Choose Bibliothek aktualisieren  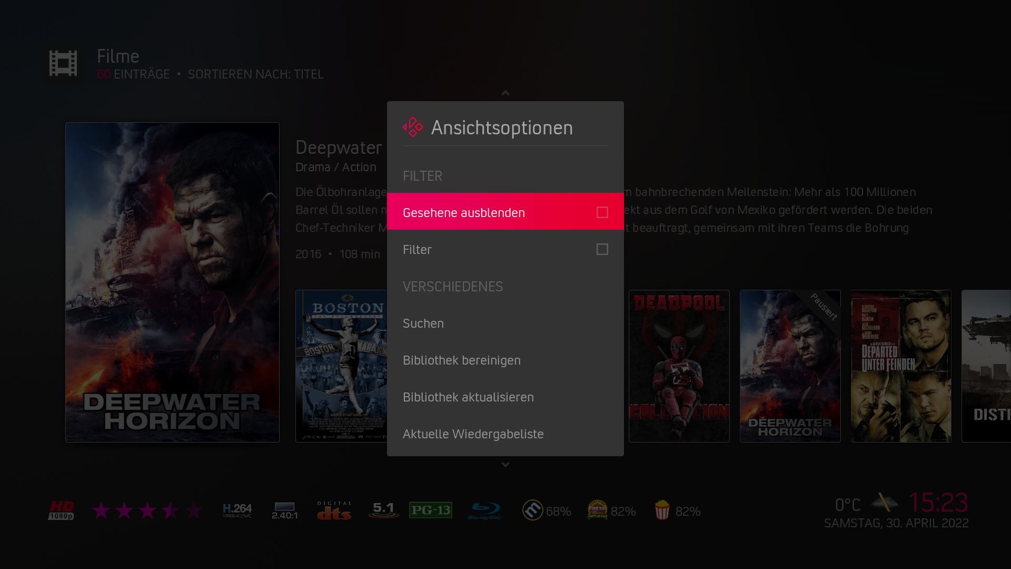tap(506, 397)
